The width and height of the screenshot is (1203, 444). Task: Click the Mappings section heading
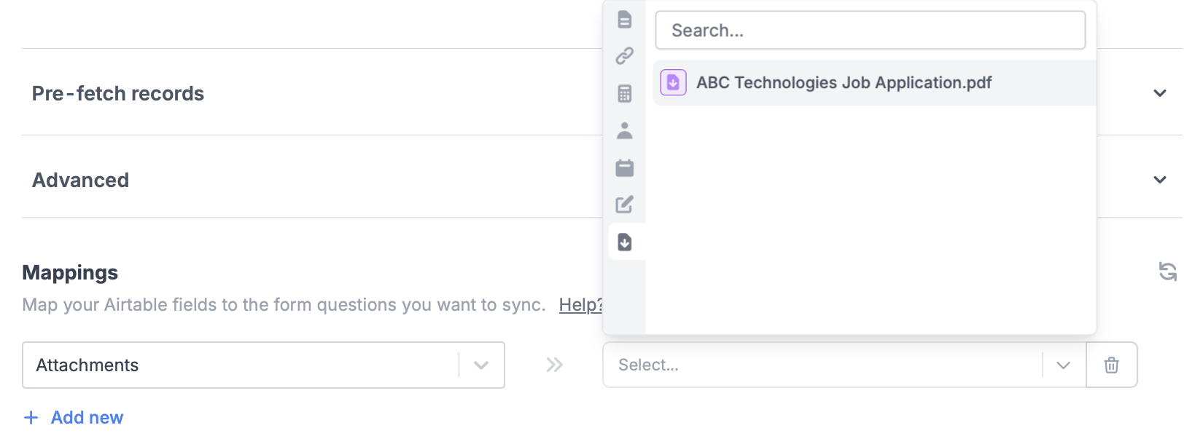click(70, 272)
